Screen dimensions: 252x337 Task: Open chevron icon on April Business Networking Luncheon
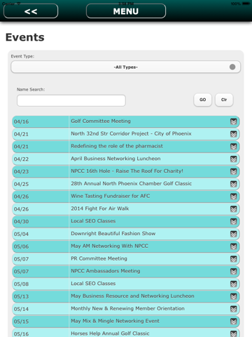click(x=233, y=159)
